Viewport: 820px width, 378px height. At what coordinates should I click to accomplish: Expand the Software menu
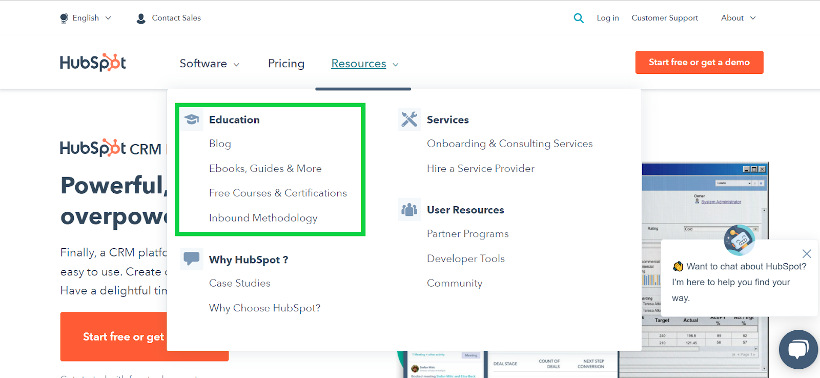(x=209, y=64)
